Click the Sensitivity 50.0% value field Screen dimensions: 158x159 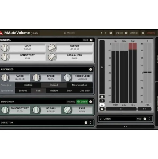tap(27, 57)
